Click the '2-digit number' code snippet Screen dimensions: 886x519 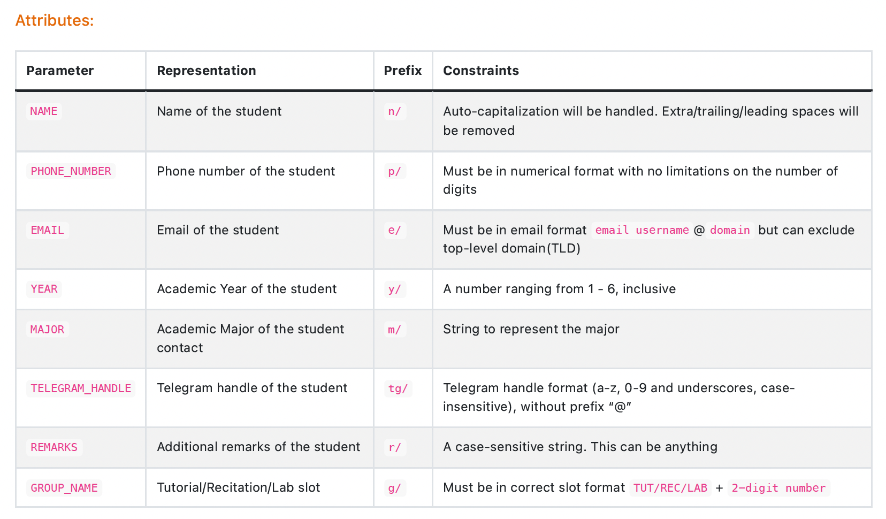click(778, 488)
